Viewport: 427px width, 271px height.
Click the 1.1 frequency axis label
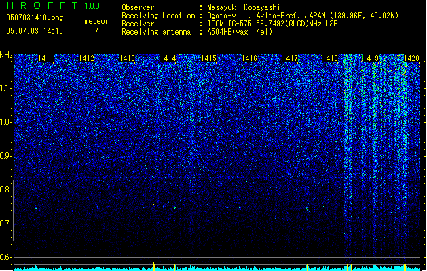6,88
